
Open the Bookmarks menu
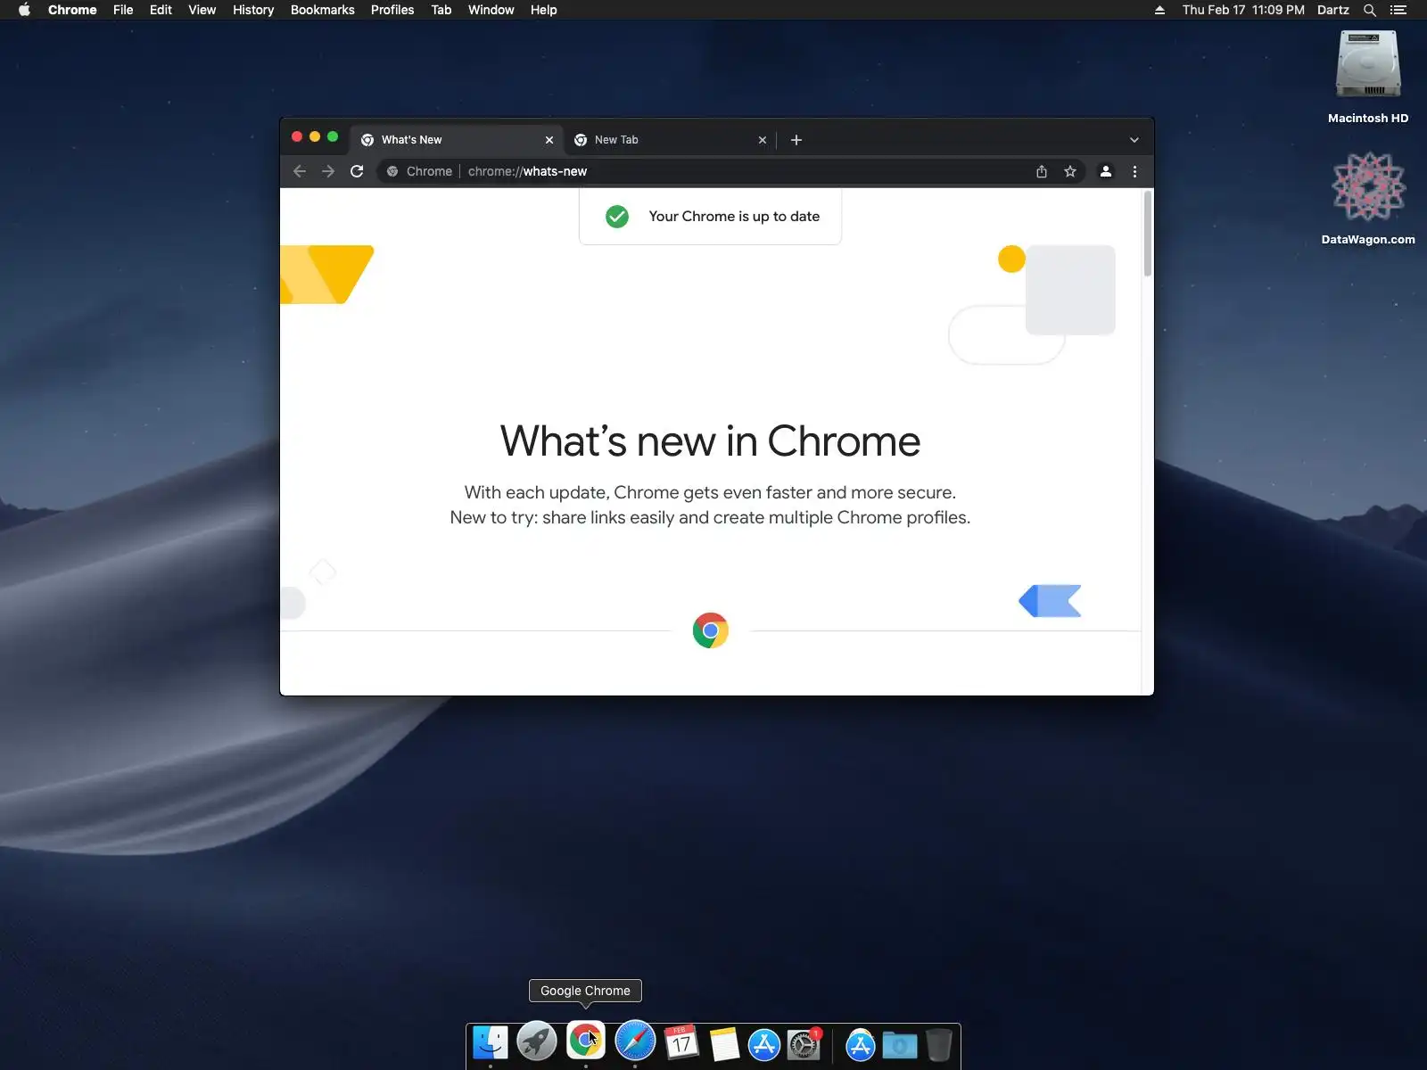pyautogui.click(x=323, y=10)
